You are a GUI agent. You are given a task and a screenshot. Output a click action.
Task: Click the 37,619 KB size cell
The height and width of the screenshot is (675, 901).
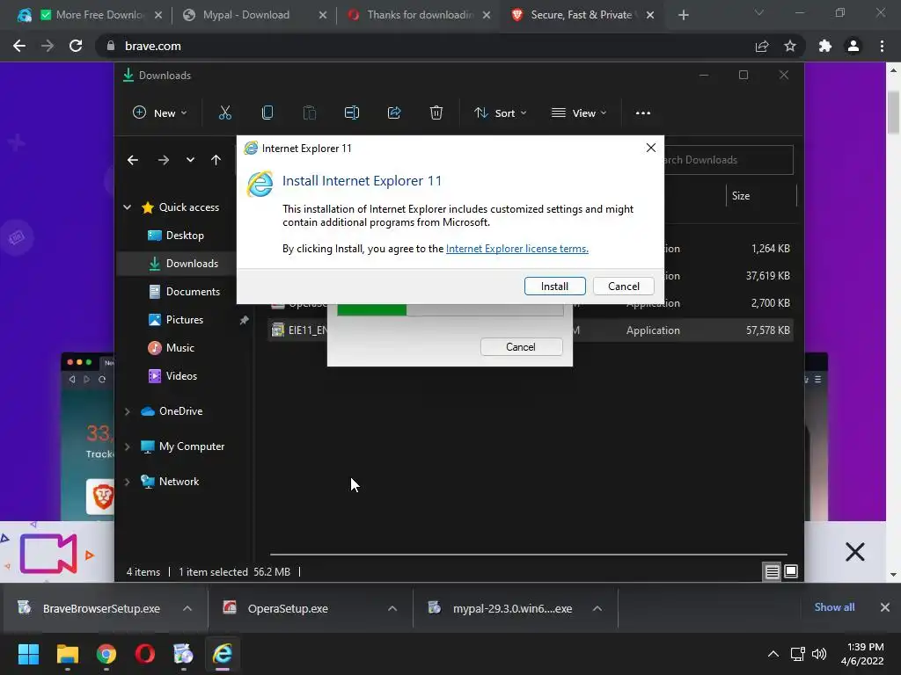767,276
